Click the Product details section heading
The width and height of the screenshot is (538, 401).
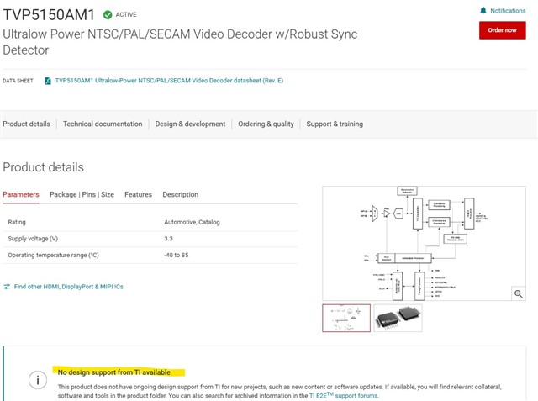[43, 167]
